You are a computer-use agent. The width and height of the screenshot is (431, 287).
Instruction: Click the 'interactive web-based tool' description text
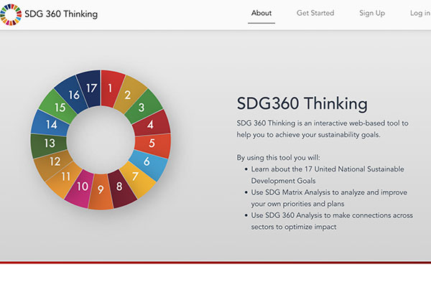click(323, 129)
